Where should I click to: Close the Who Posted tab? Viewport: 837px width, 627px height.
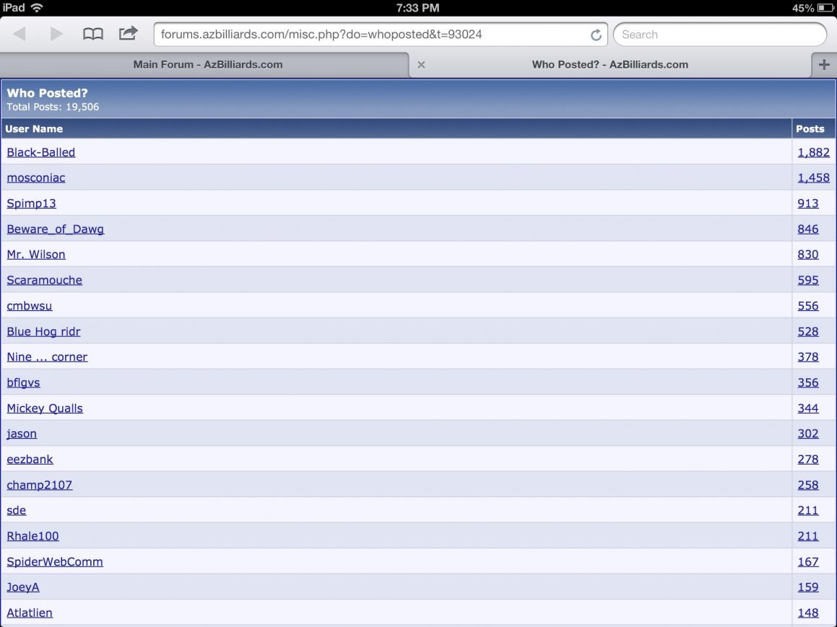[x=421, y=65]
